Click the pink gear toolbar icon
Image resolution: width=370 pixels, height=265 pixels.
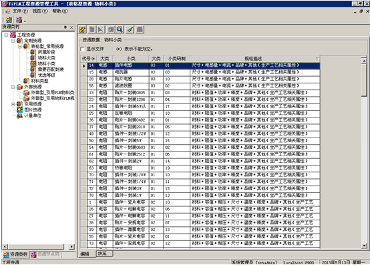coord(19,19)
